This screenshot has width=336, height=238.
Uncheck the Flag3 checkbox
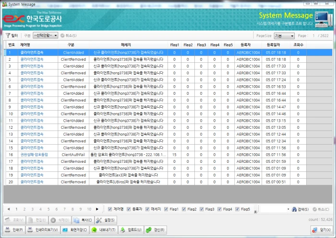click(202, 209)
